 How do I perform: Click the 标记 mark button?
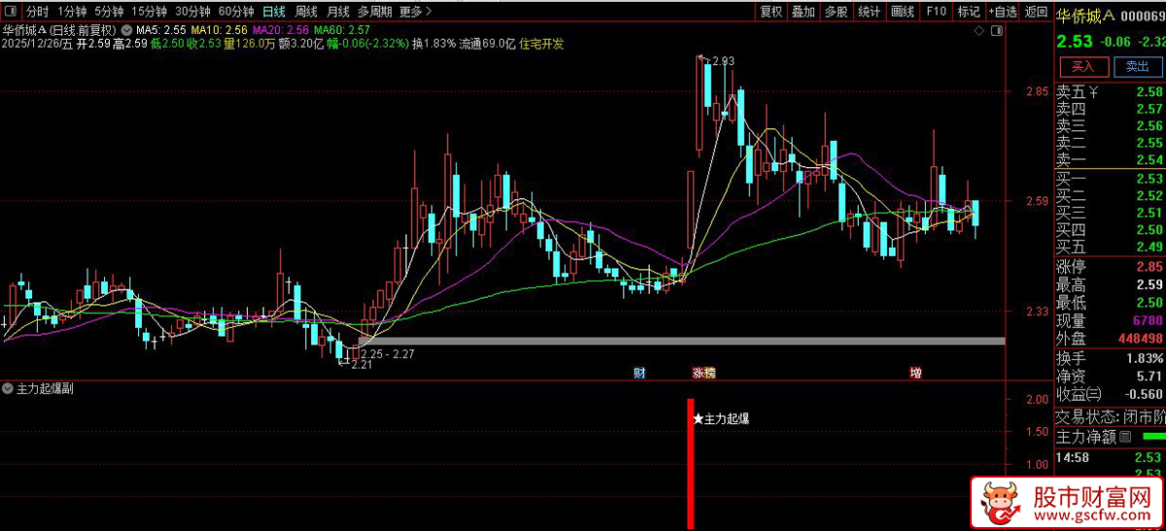969,12
